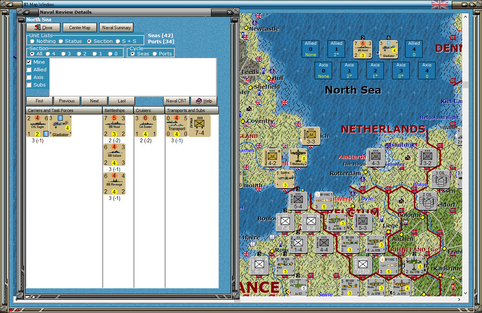Viewport: 482px width, 313px height.
Task: Click the Spitfire counter on the map
Action: (285, 178)
